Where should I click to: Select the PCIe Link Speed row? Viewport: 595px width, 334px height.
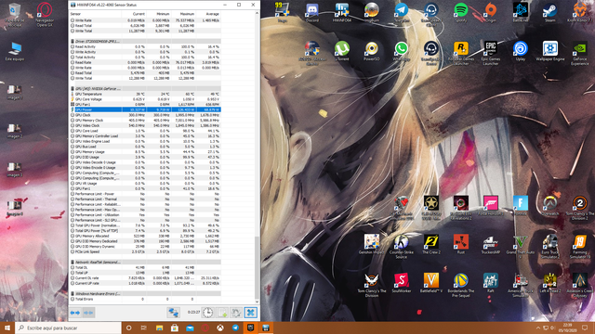[x=145, y=251]
